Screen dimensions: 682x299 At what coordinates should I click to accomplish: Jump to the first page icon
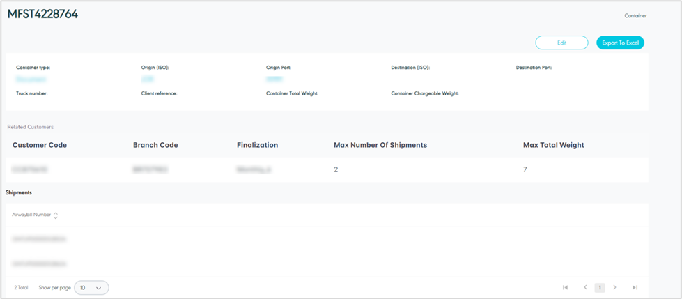[x=565, y=287]
